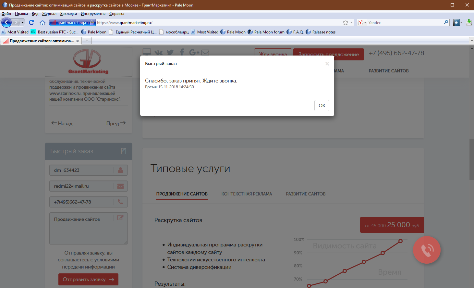Close the Продвижение сайтов browser tab
Viewport: 474px width, 288px height.
(x=78, y=41)
